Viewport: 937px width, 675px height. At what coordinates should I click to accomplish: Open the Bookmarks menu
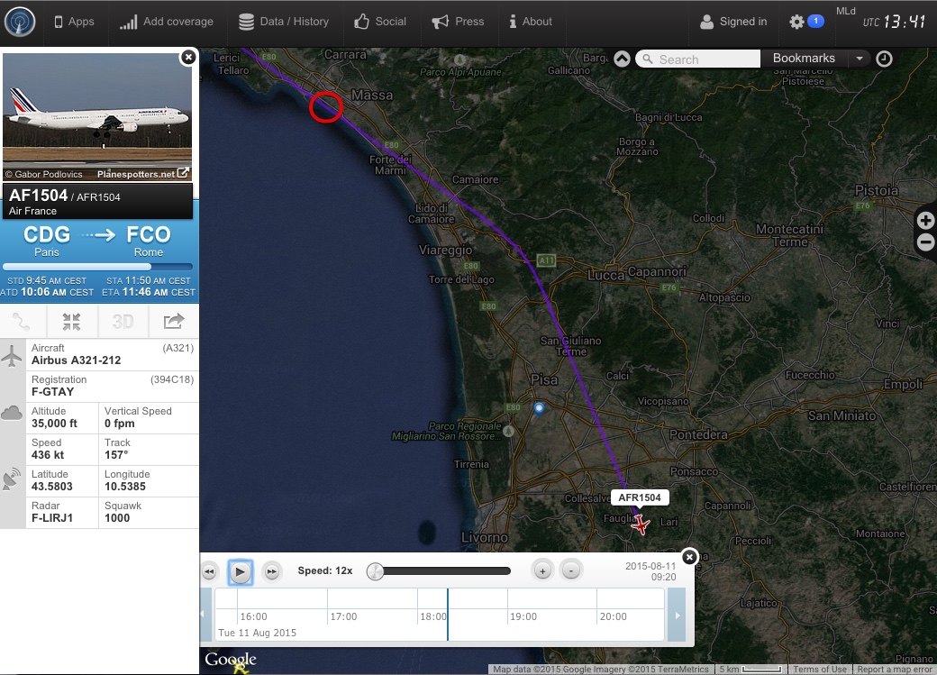tap(803, 58)
